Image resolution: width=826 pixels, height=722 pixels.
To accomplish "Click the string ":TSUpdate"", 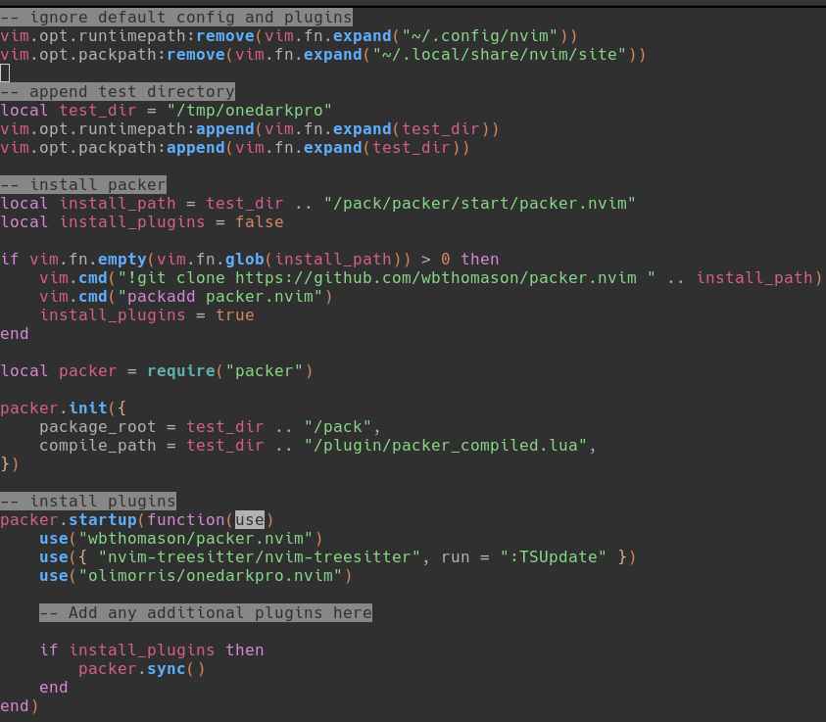I will tap(554, 557).
